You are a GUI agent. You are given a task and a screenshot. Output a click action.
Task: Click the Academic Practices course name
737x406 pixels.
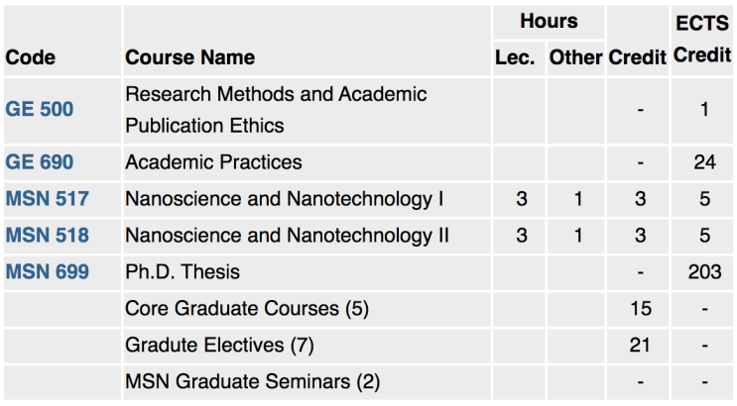[x=213, y=162]
